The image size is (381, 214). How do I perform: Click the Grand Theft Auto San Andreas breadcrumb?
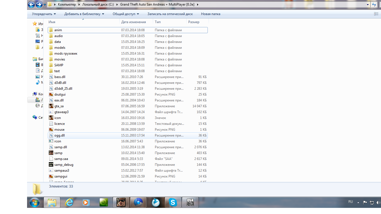pos(157,5)
